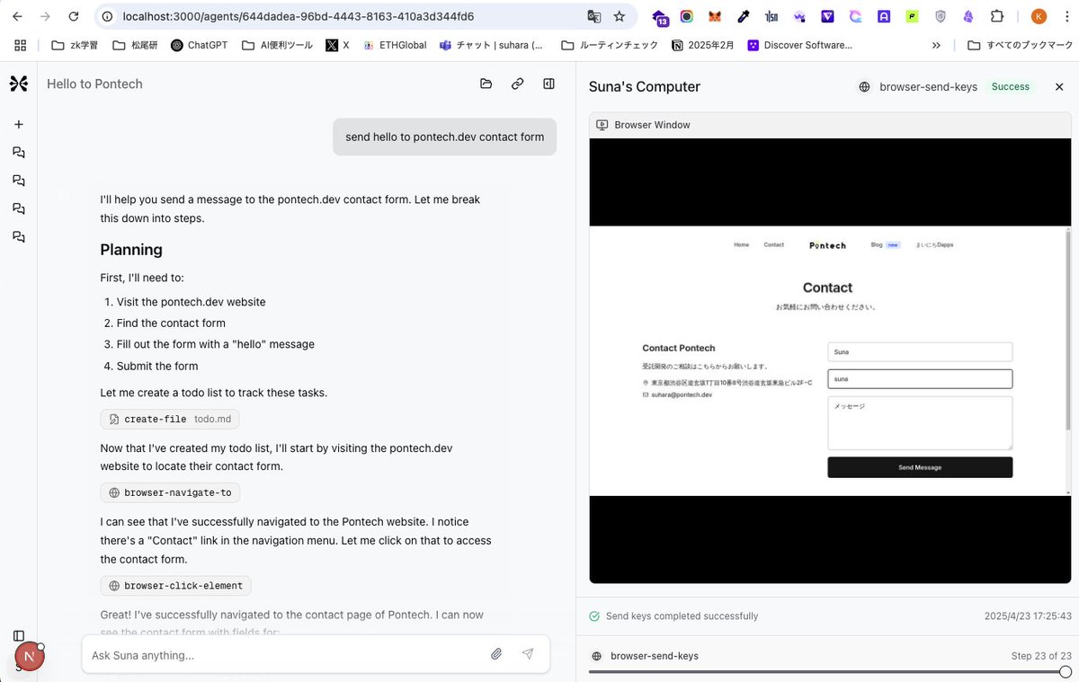Open the files folder icon in chat header

click(486, 84)
